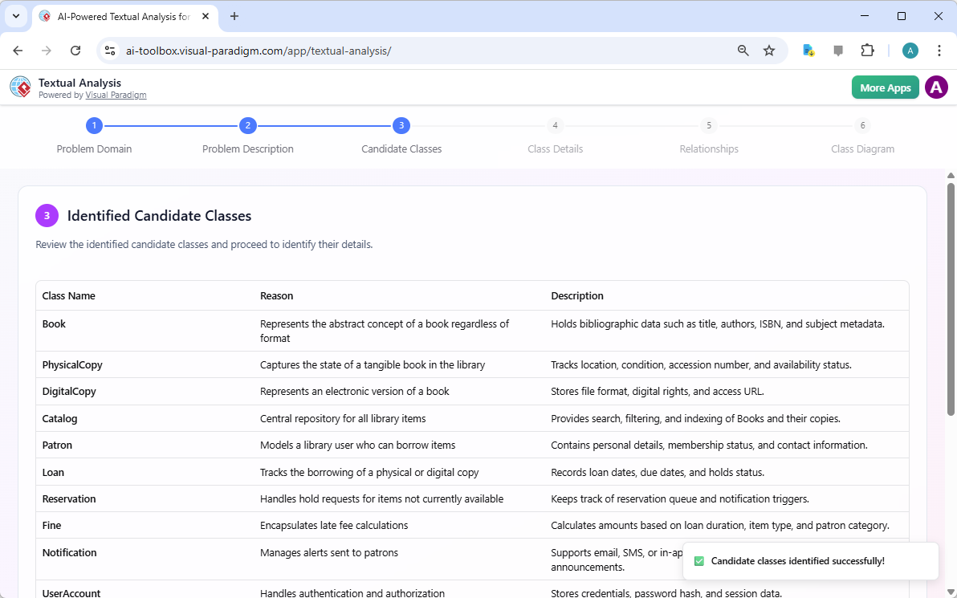Click the site information icon in address bar
Image resolution: width=957 pixels, height=598 pixels.
pyautogui.click(x=111, y=51)
